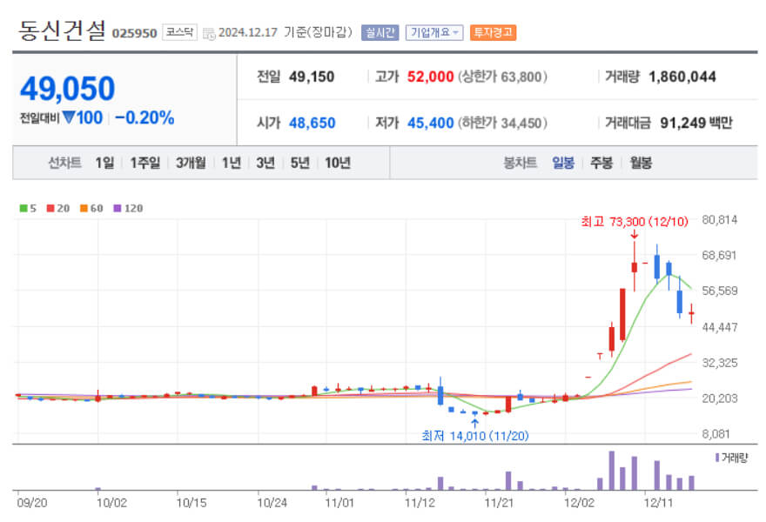Click the 09/20 date axis label

pos(31,503)
